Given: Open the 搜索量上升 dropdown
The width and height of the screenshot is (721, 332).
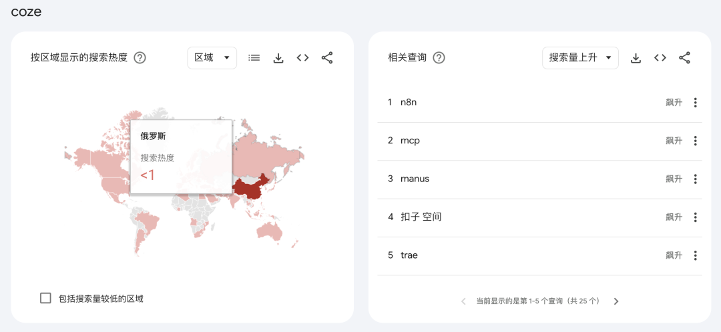Looking at the screenshot, I should click(x=580, y=58).
